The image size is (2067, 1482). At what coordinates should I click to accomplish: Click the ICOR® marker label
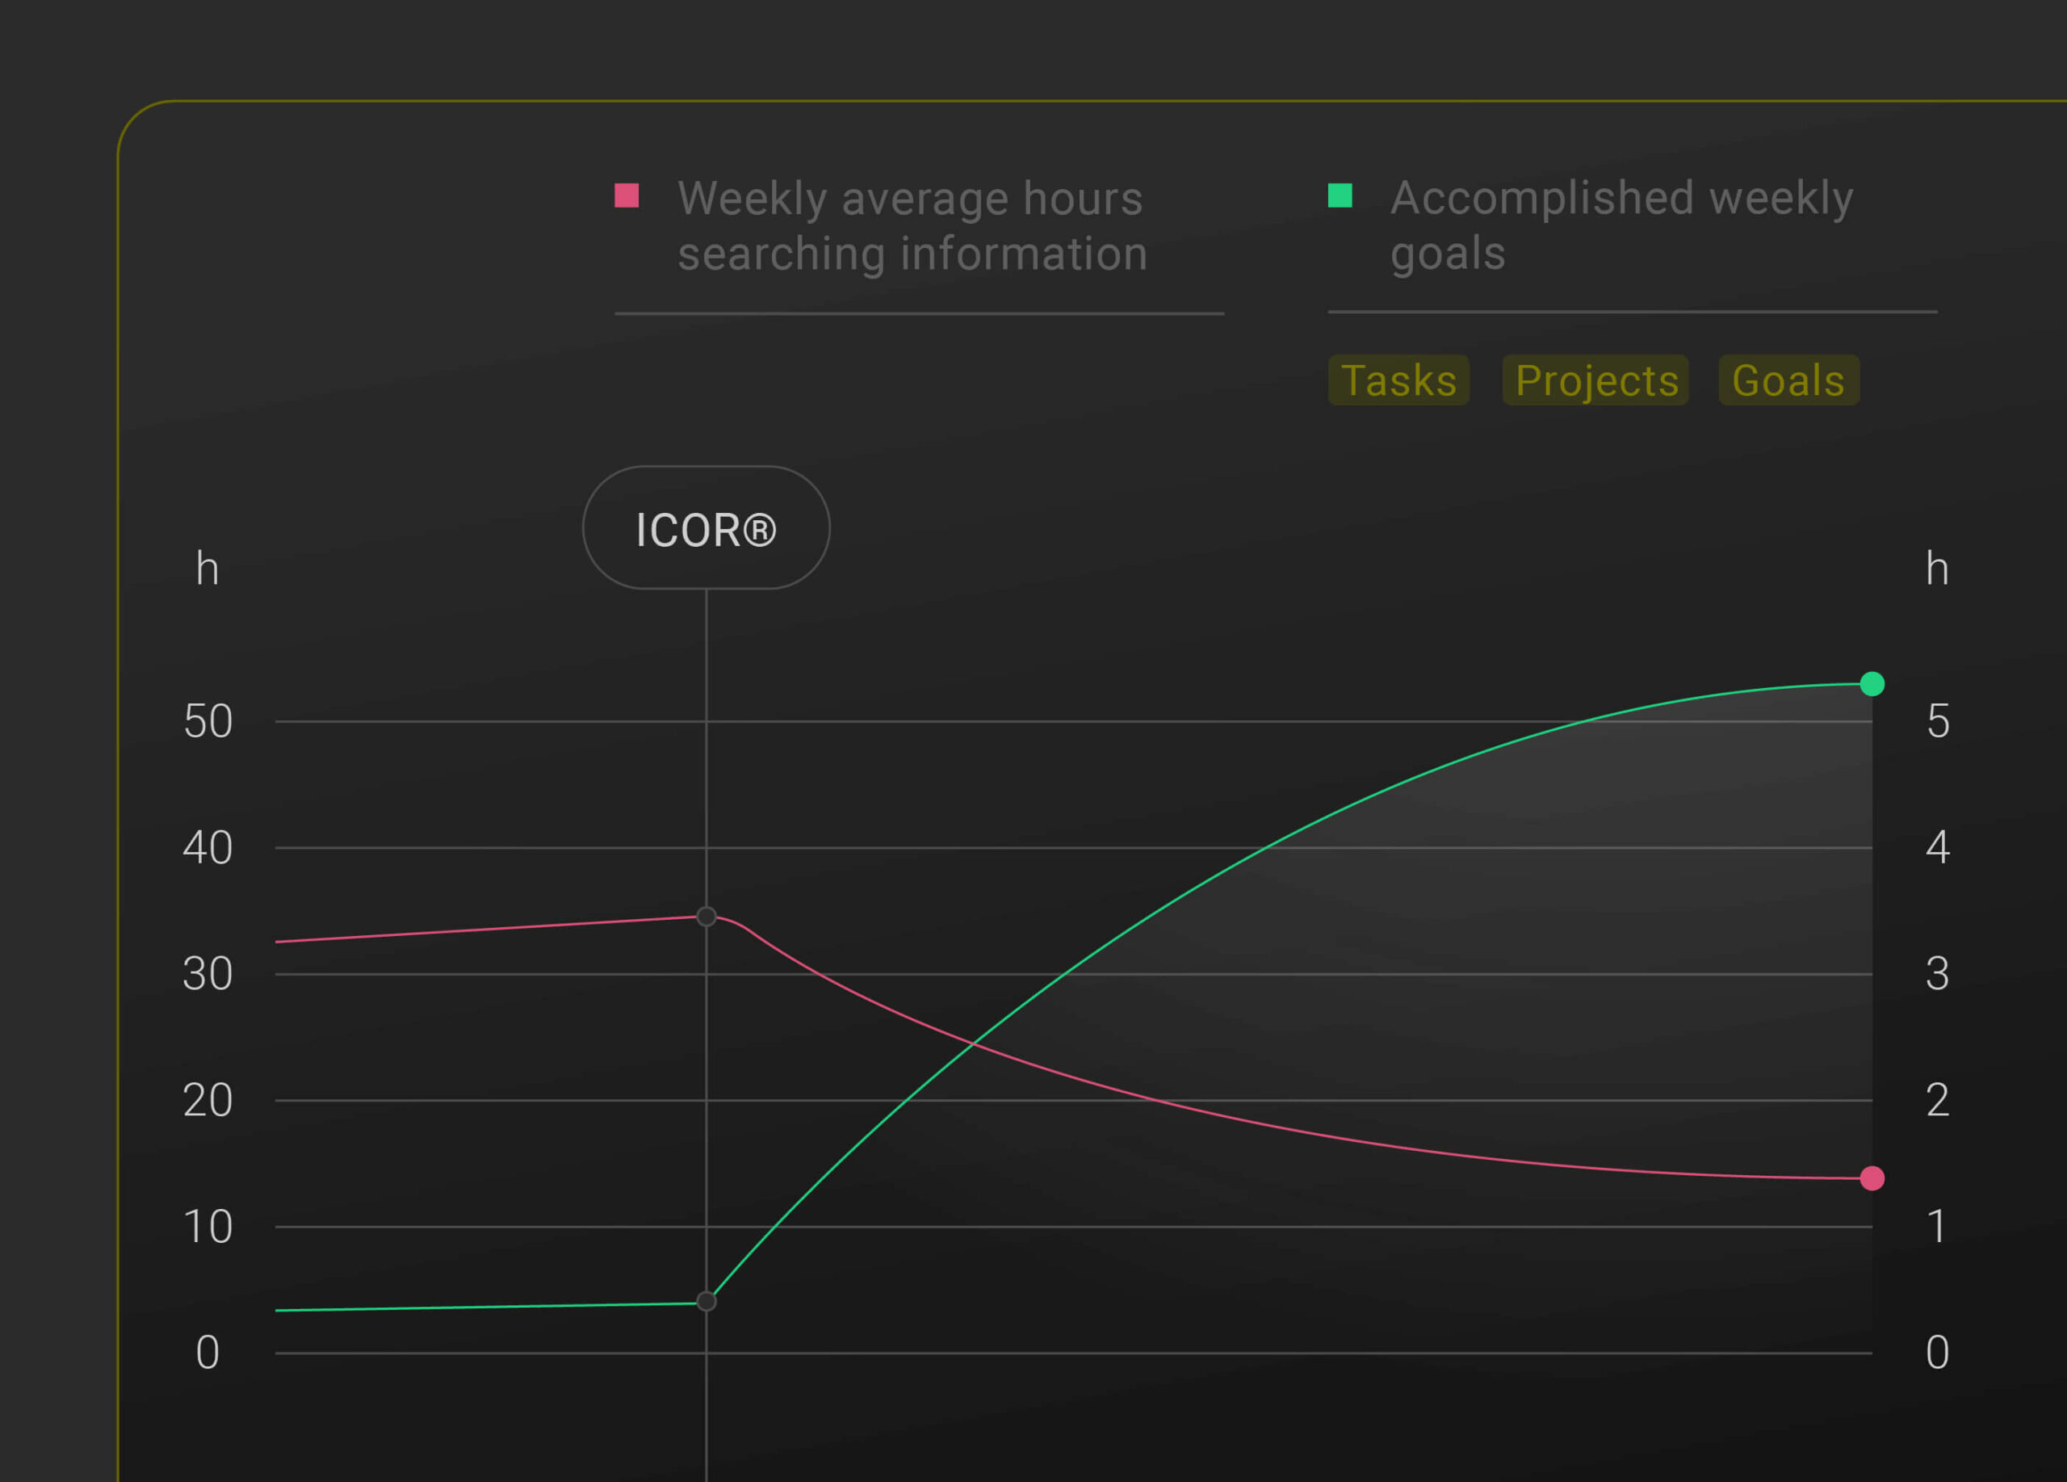(706, 529)
